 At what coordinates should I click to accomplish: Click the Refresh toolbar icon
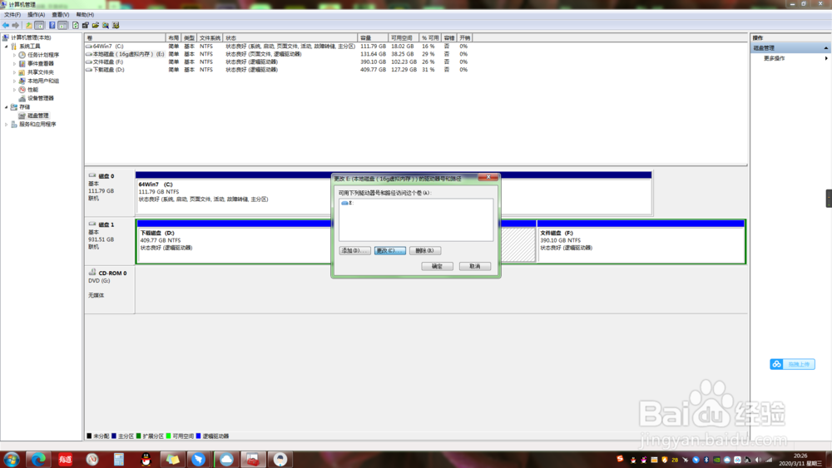76,26
